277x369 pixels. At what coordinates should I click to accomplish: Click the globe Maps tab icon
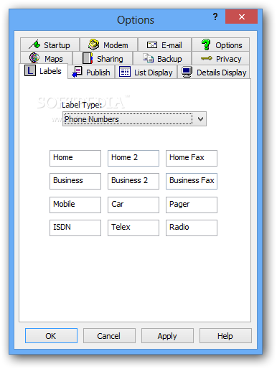click(34, 58)
